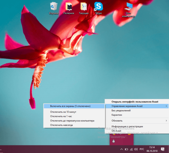Open Управление экранами Avast submenu
Viewport: 169px width, 153px height.
[x=137, y=106]
